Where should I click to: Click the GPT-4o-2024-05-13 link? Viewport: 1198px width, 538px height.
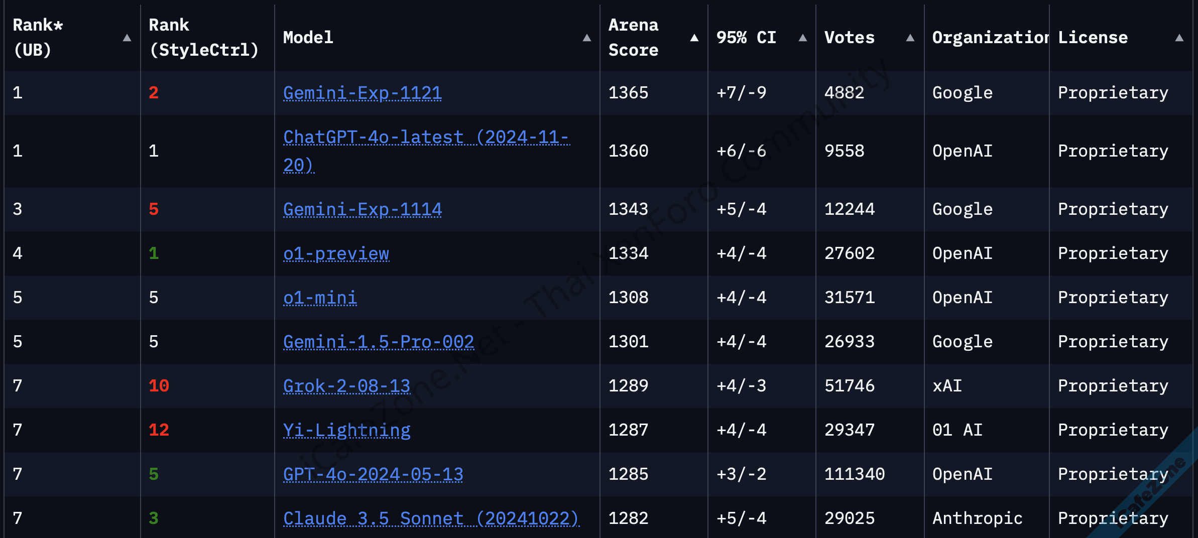(373, 474)
